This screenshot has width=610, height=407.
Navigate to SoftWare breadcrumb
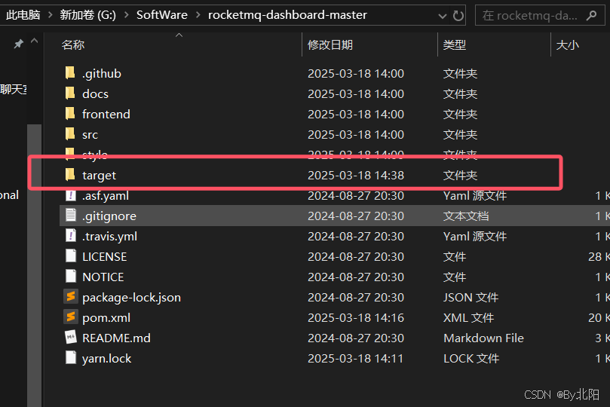coord(162,15)
